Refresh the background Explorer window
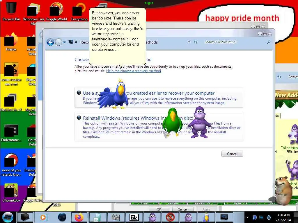This screenshot has width=298, height=223. click(x=279, y=77)
